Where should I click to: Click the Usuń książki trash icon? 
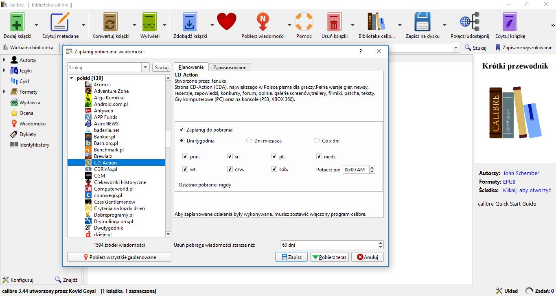coord(334,22)
